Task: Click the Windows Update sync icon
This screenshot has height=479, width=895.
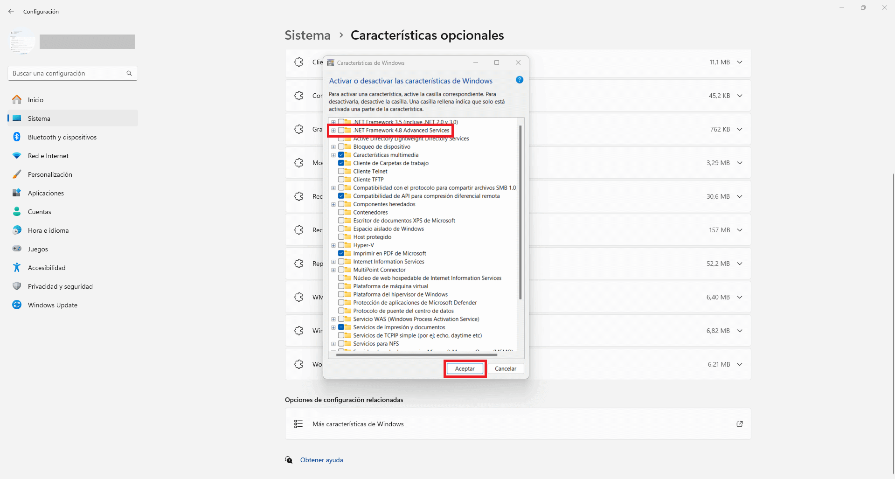Action: click(x=17, y=305)
